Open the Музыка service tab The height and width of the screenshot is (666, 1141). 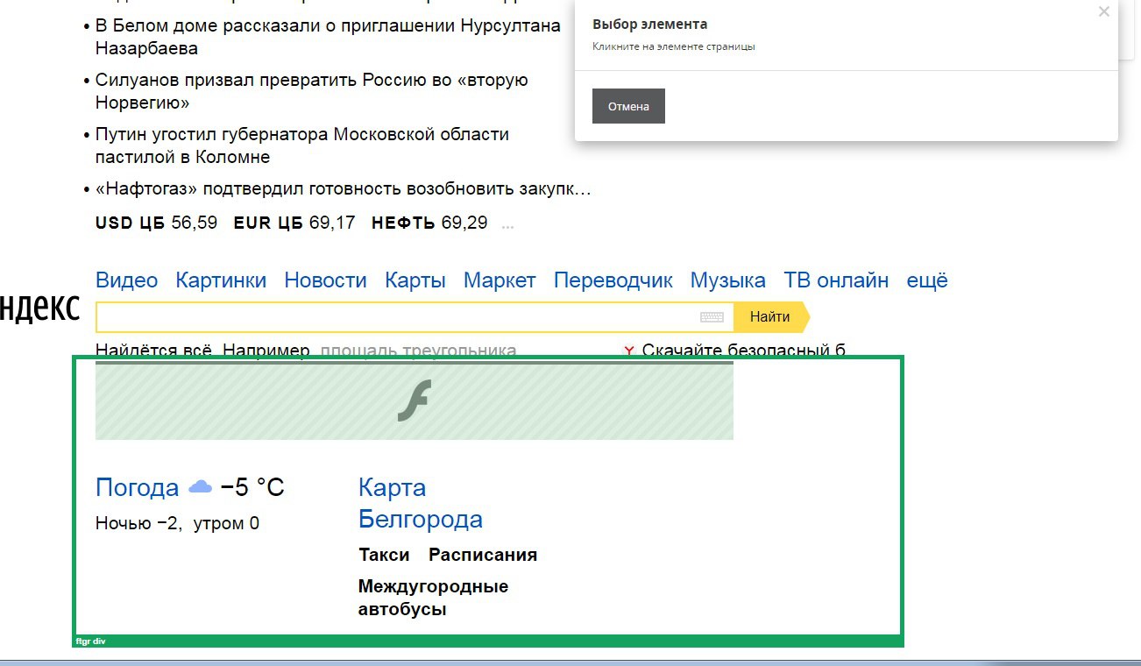click(728, 280)
